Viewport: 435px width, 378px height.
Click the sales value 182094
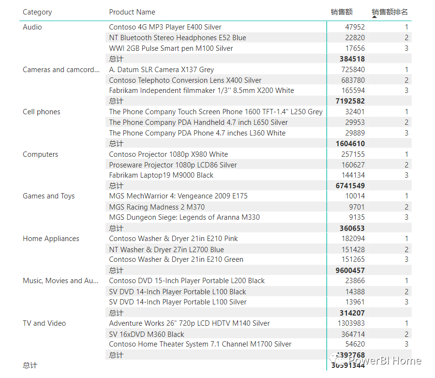353,239
